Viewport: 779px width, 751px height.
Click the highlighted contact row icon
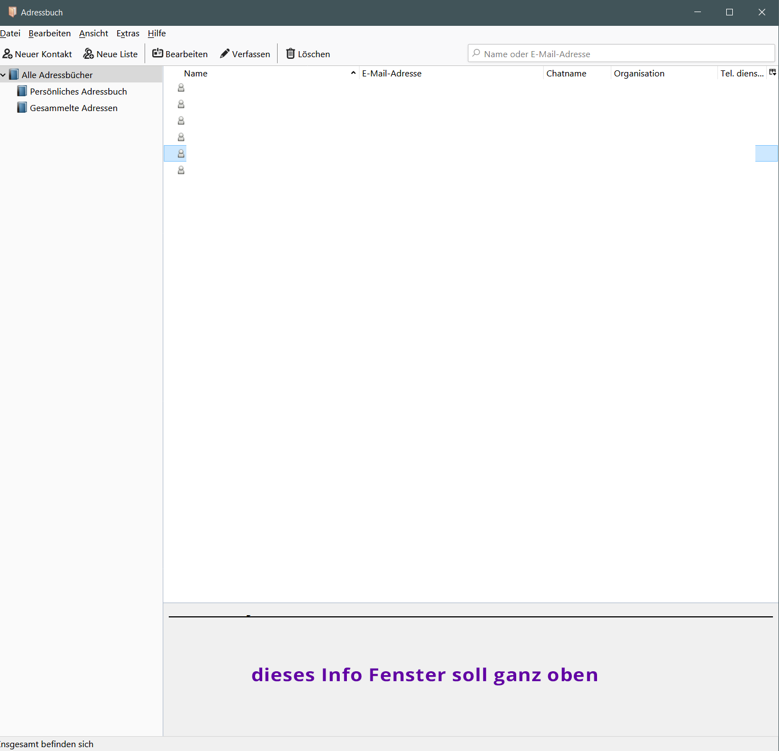pos(181,153)
